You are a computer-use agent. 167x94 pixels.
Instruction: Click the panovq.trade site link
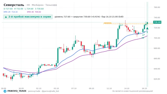(34, 91)
